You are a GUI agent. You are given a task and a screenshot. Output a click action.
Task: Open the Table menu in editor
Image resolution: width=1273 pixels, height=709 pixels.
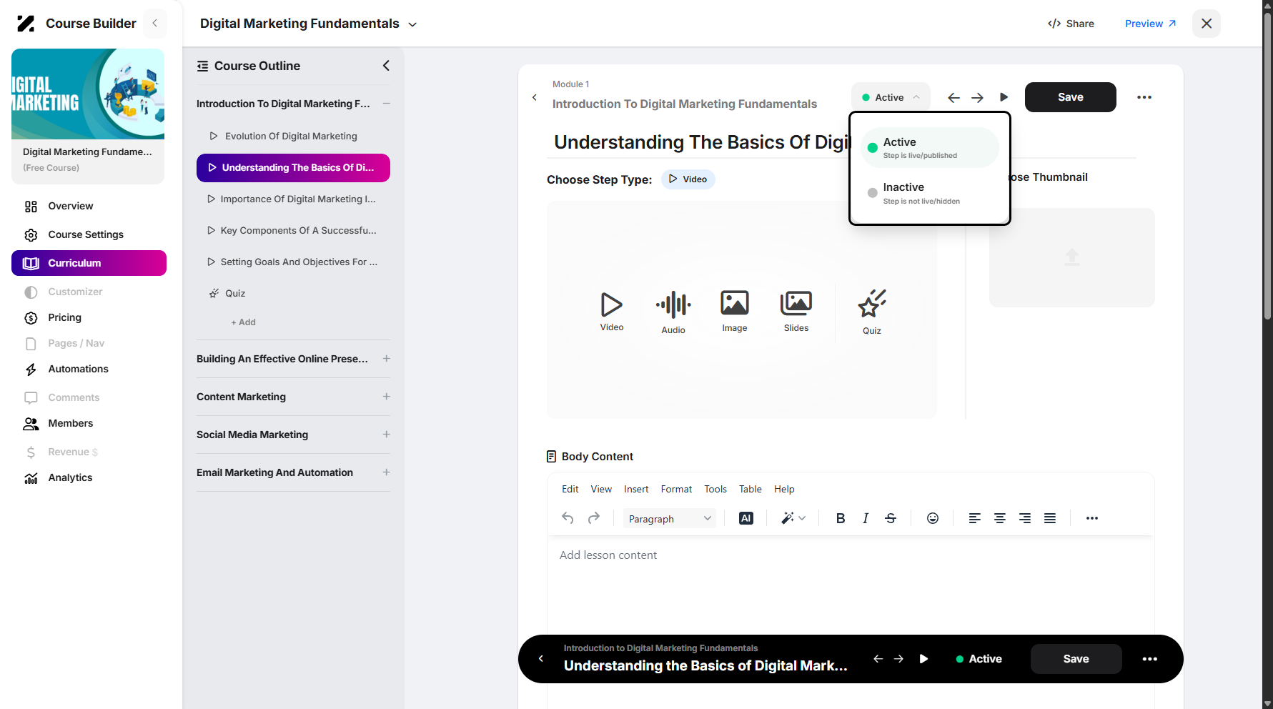click(750, 490)
